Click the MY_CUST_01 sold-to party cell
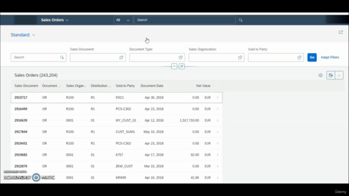Image resolution: width=349 pixels, height=196 pixels. pyautogui.click(x=126, y=120)
